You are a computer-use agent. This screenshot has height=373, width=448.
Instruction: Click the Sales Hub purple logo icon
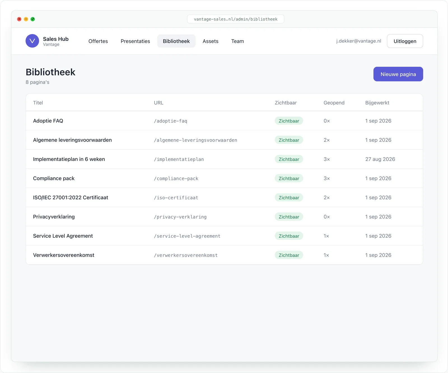click(x=32, y=41)
